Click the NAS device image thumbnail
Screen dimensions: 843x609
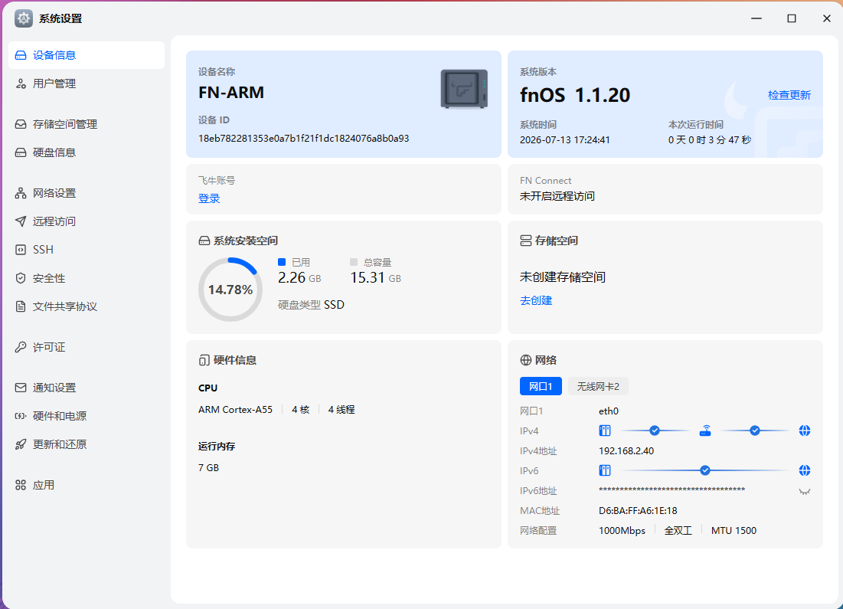464,89
